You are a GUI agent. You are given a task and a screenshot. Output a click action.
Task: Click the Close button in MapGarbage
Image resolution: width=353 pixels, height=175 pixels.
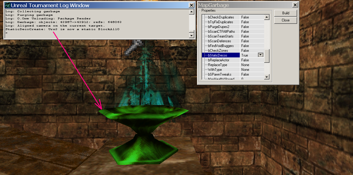point(286,20)
